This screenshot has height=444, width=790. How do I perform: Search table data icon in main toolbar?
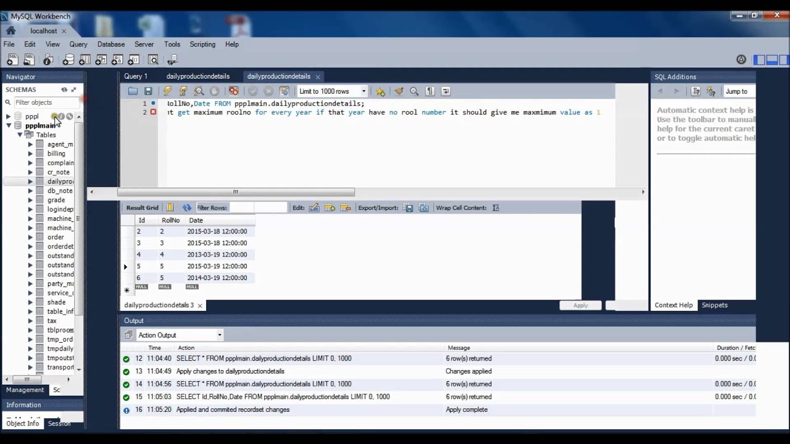click(153, 60)
